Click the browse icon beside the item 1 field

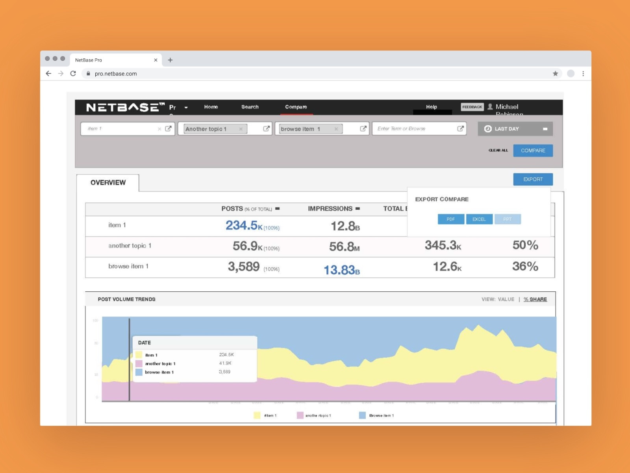click(169, 128)
